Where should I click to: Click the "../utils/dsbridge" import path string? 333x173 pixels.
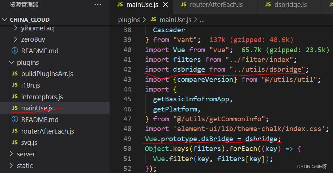click(267, 69)
